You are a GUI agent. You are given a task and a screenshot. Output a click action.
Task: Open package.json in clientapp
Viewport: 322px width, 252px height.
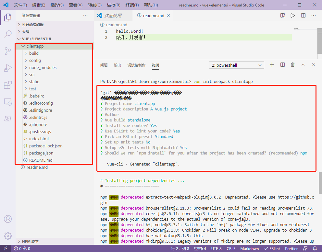coord(55,153)
